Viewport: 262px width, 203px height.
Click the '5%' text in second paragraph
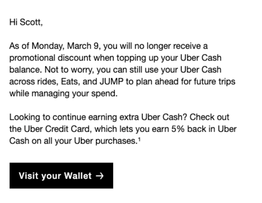[x=178, y=129]
